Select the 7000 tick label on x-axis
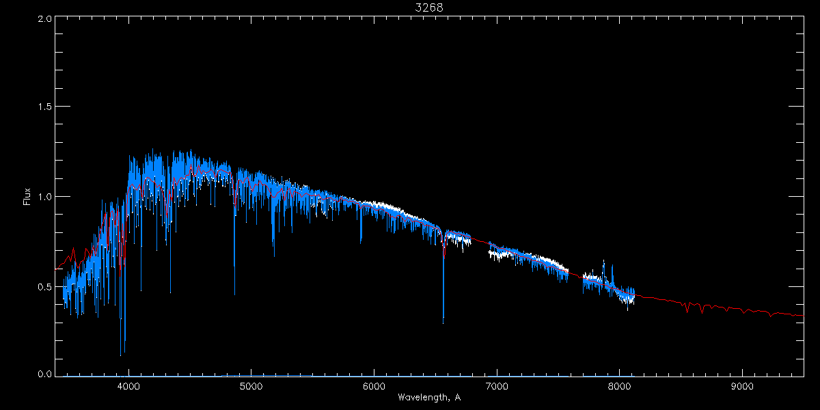This screenshot has width=820, height=410. 497,386
